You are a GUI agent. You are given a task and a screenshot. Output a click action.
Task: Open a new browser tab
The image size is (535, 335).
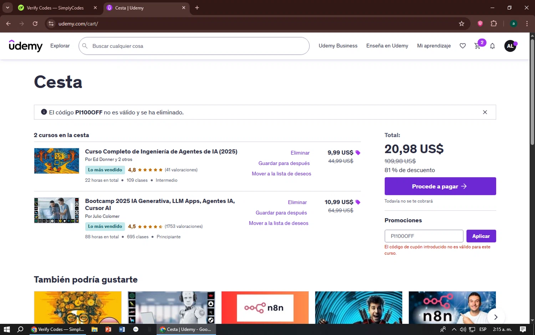tap(197, 7)
